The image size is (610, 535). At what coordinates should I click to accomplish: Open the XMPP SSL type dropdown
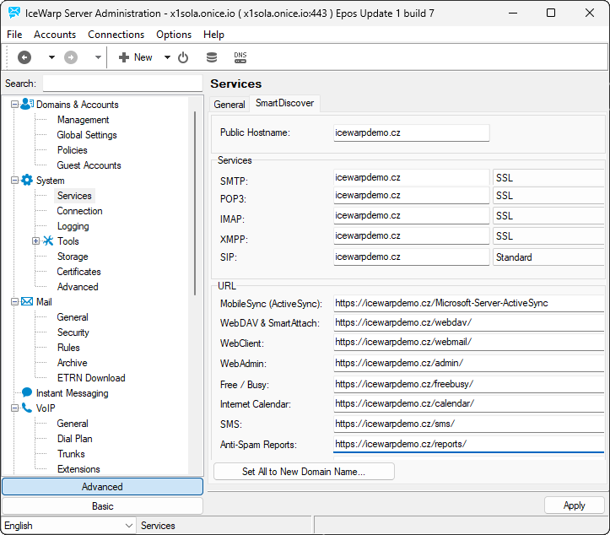click(548, 235)
